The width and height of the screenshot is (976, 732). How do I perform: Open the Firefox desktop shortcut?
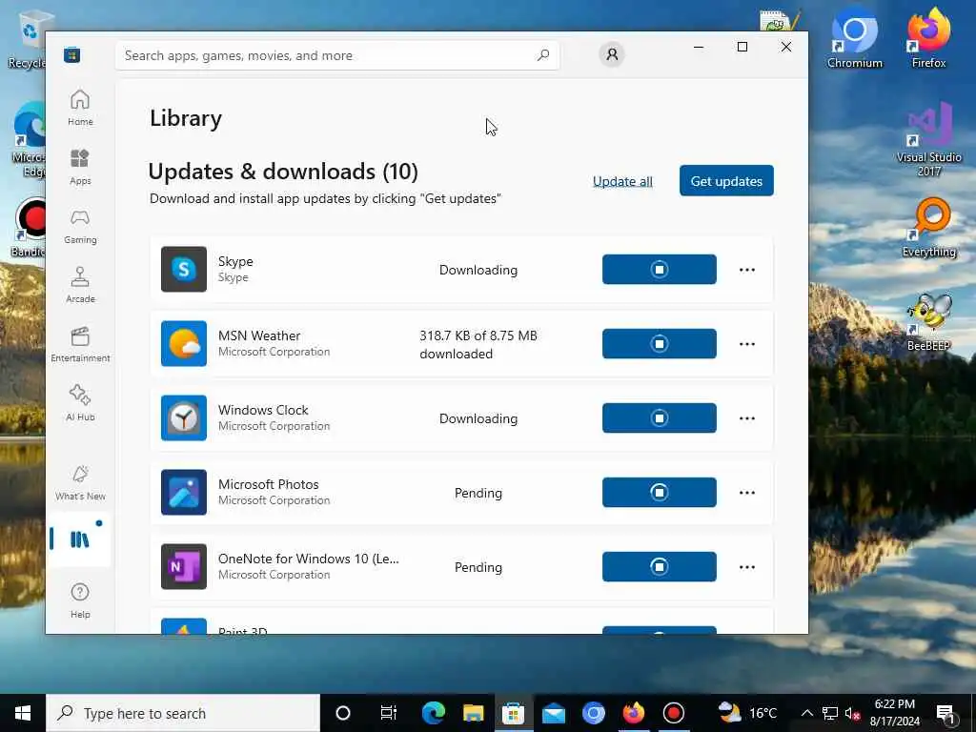(928, 39)
